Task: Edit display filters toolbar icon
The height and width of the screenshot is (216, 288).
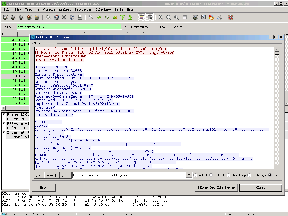Action: tap(204, 17)
